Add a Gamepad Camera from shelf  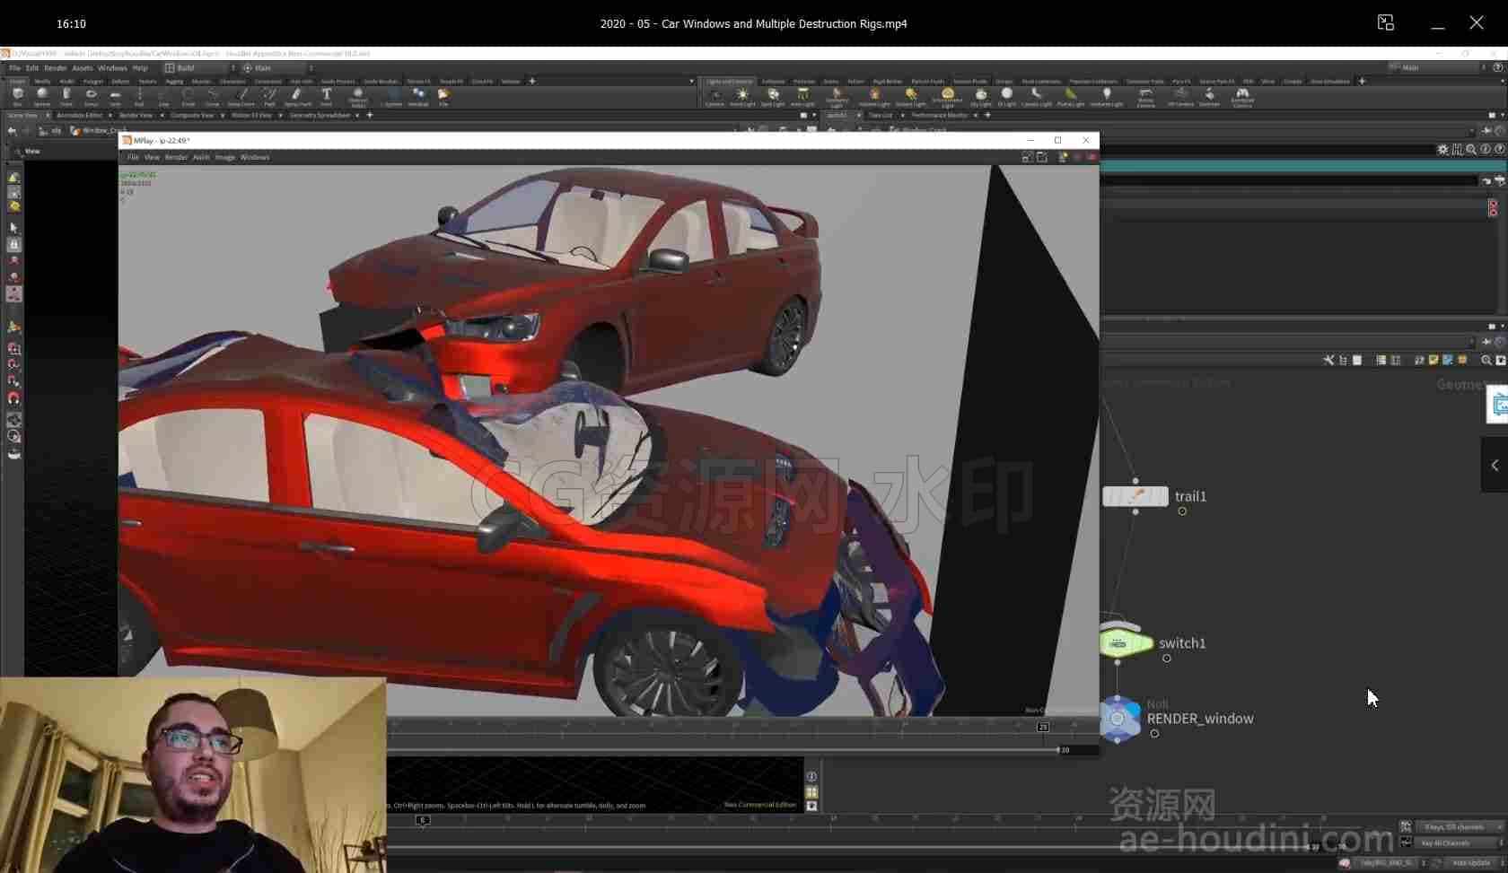click(x=1242, y=97)
